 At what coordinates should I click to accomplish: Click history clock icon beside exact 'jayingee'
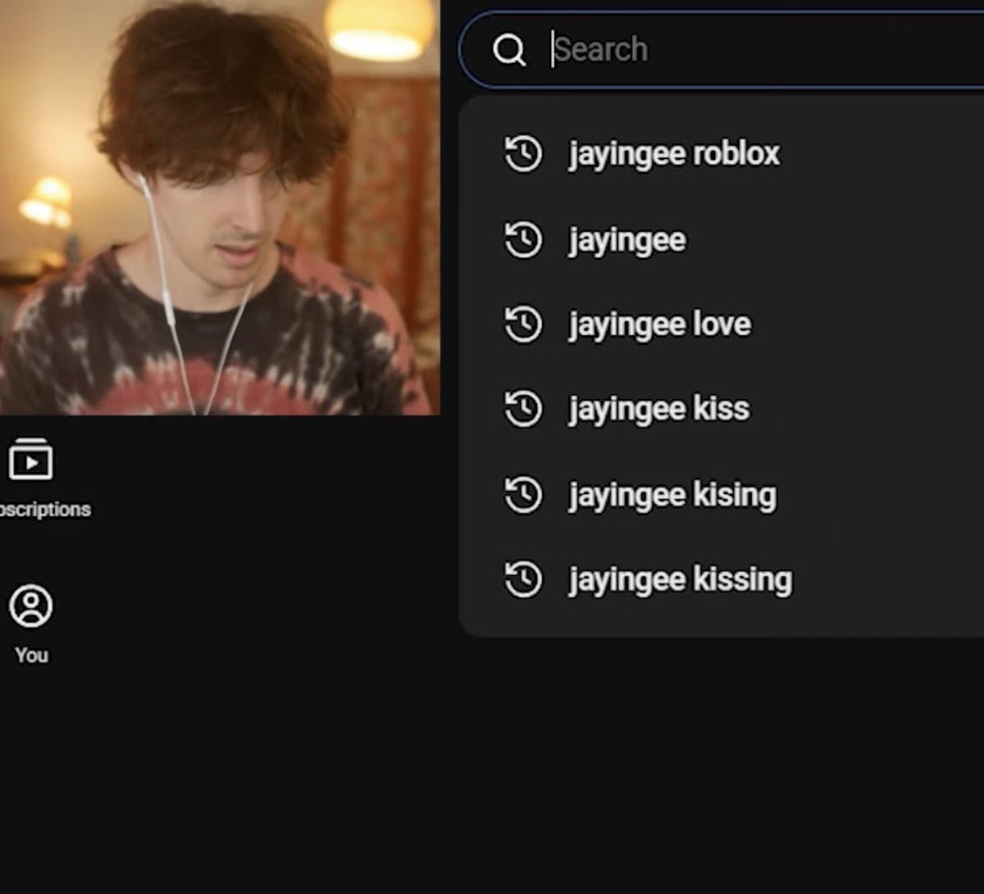pos(523,240)
